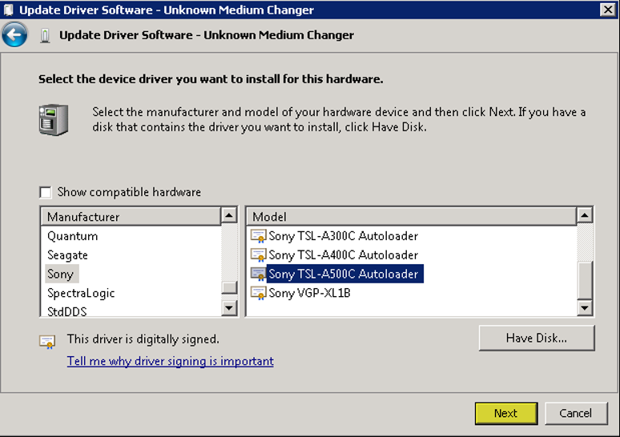
Task: Click the certificate icon beside Sony TSL-A500C Autoloader
Action: click(x=259, y=274)
